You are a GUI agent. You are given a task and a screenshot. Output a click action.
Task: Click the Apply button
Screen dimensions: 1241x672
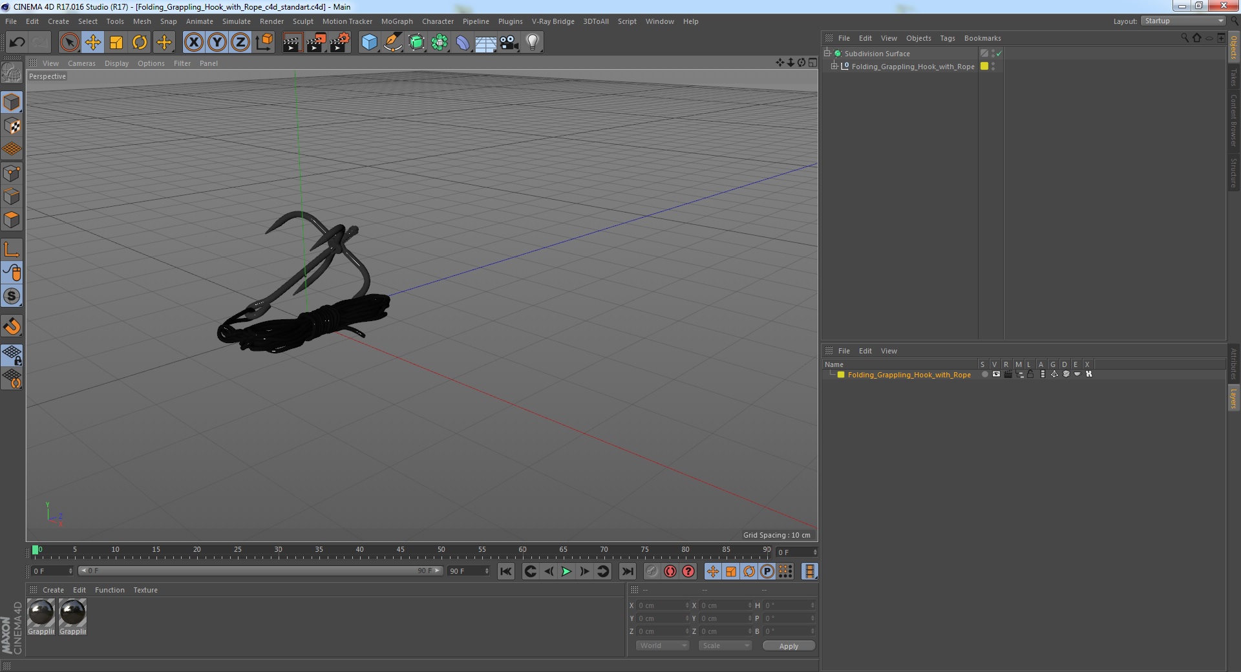[x=789, y=646]
